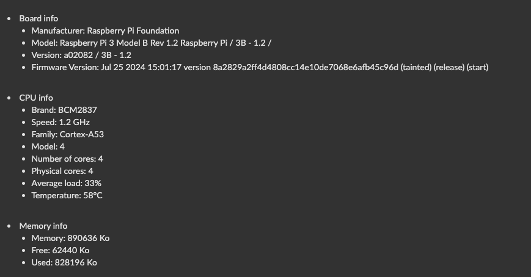Click the (tainted) word in firmware line

click(x=416, y=67)
